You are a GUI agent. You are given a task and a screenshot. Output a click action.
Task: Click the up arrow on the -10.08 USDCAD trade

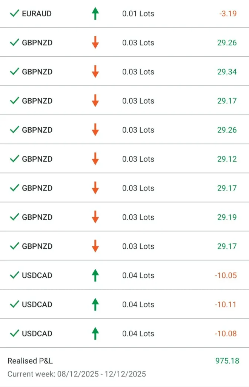[95, 334]
